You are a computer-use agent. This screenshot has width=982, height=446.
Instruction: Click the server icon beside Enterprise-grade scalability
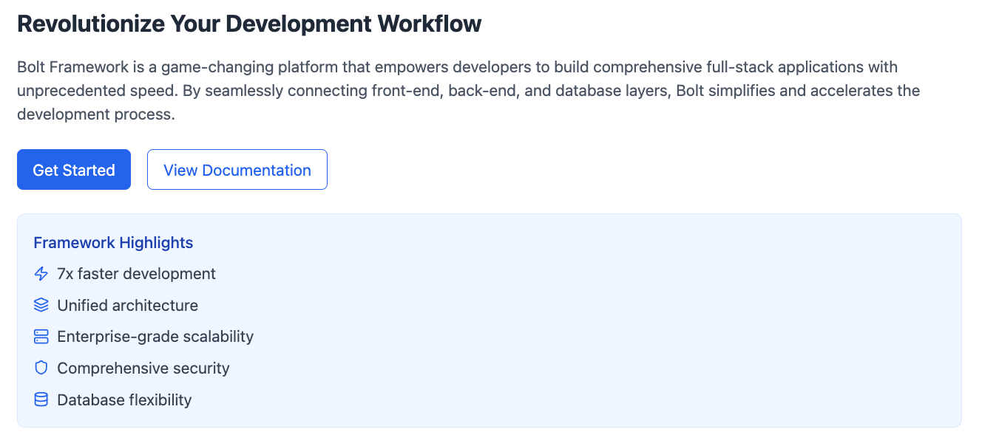41,337
